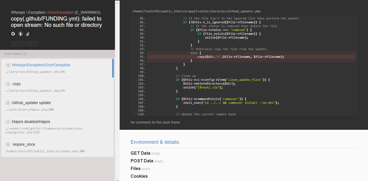The image size is (368, 181).
Task: Click the error message copy(.github/FUNDING.yml) text
Action: click(x=56, y=22)
